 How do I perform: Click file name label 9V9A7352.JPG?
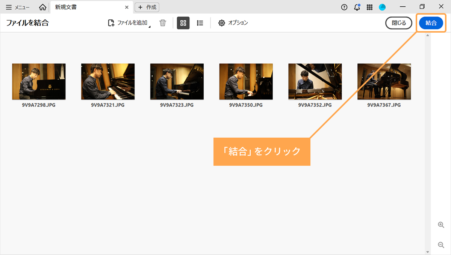coord(315,105)
